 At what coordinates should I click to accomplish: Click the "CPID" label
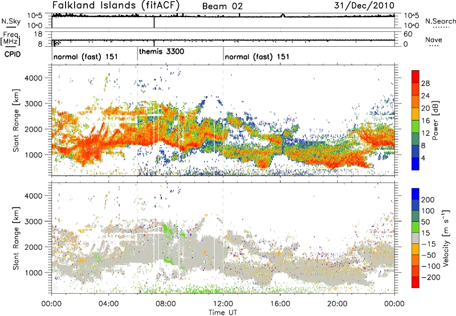13,54
